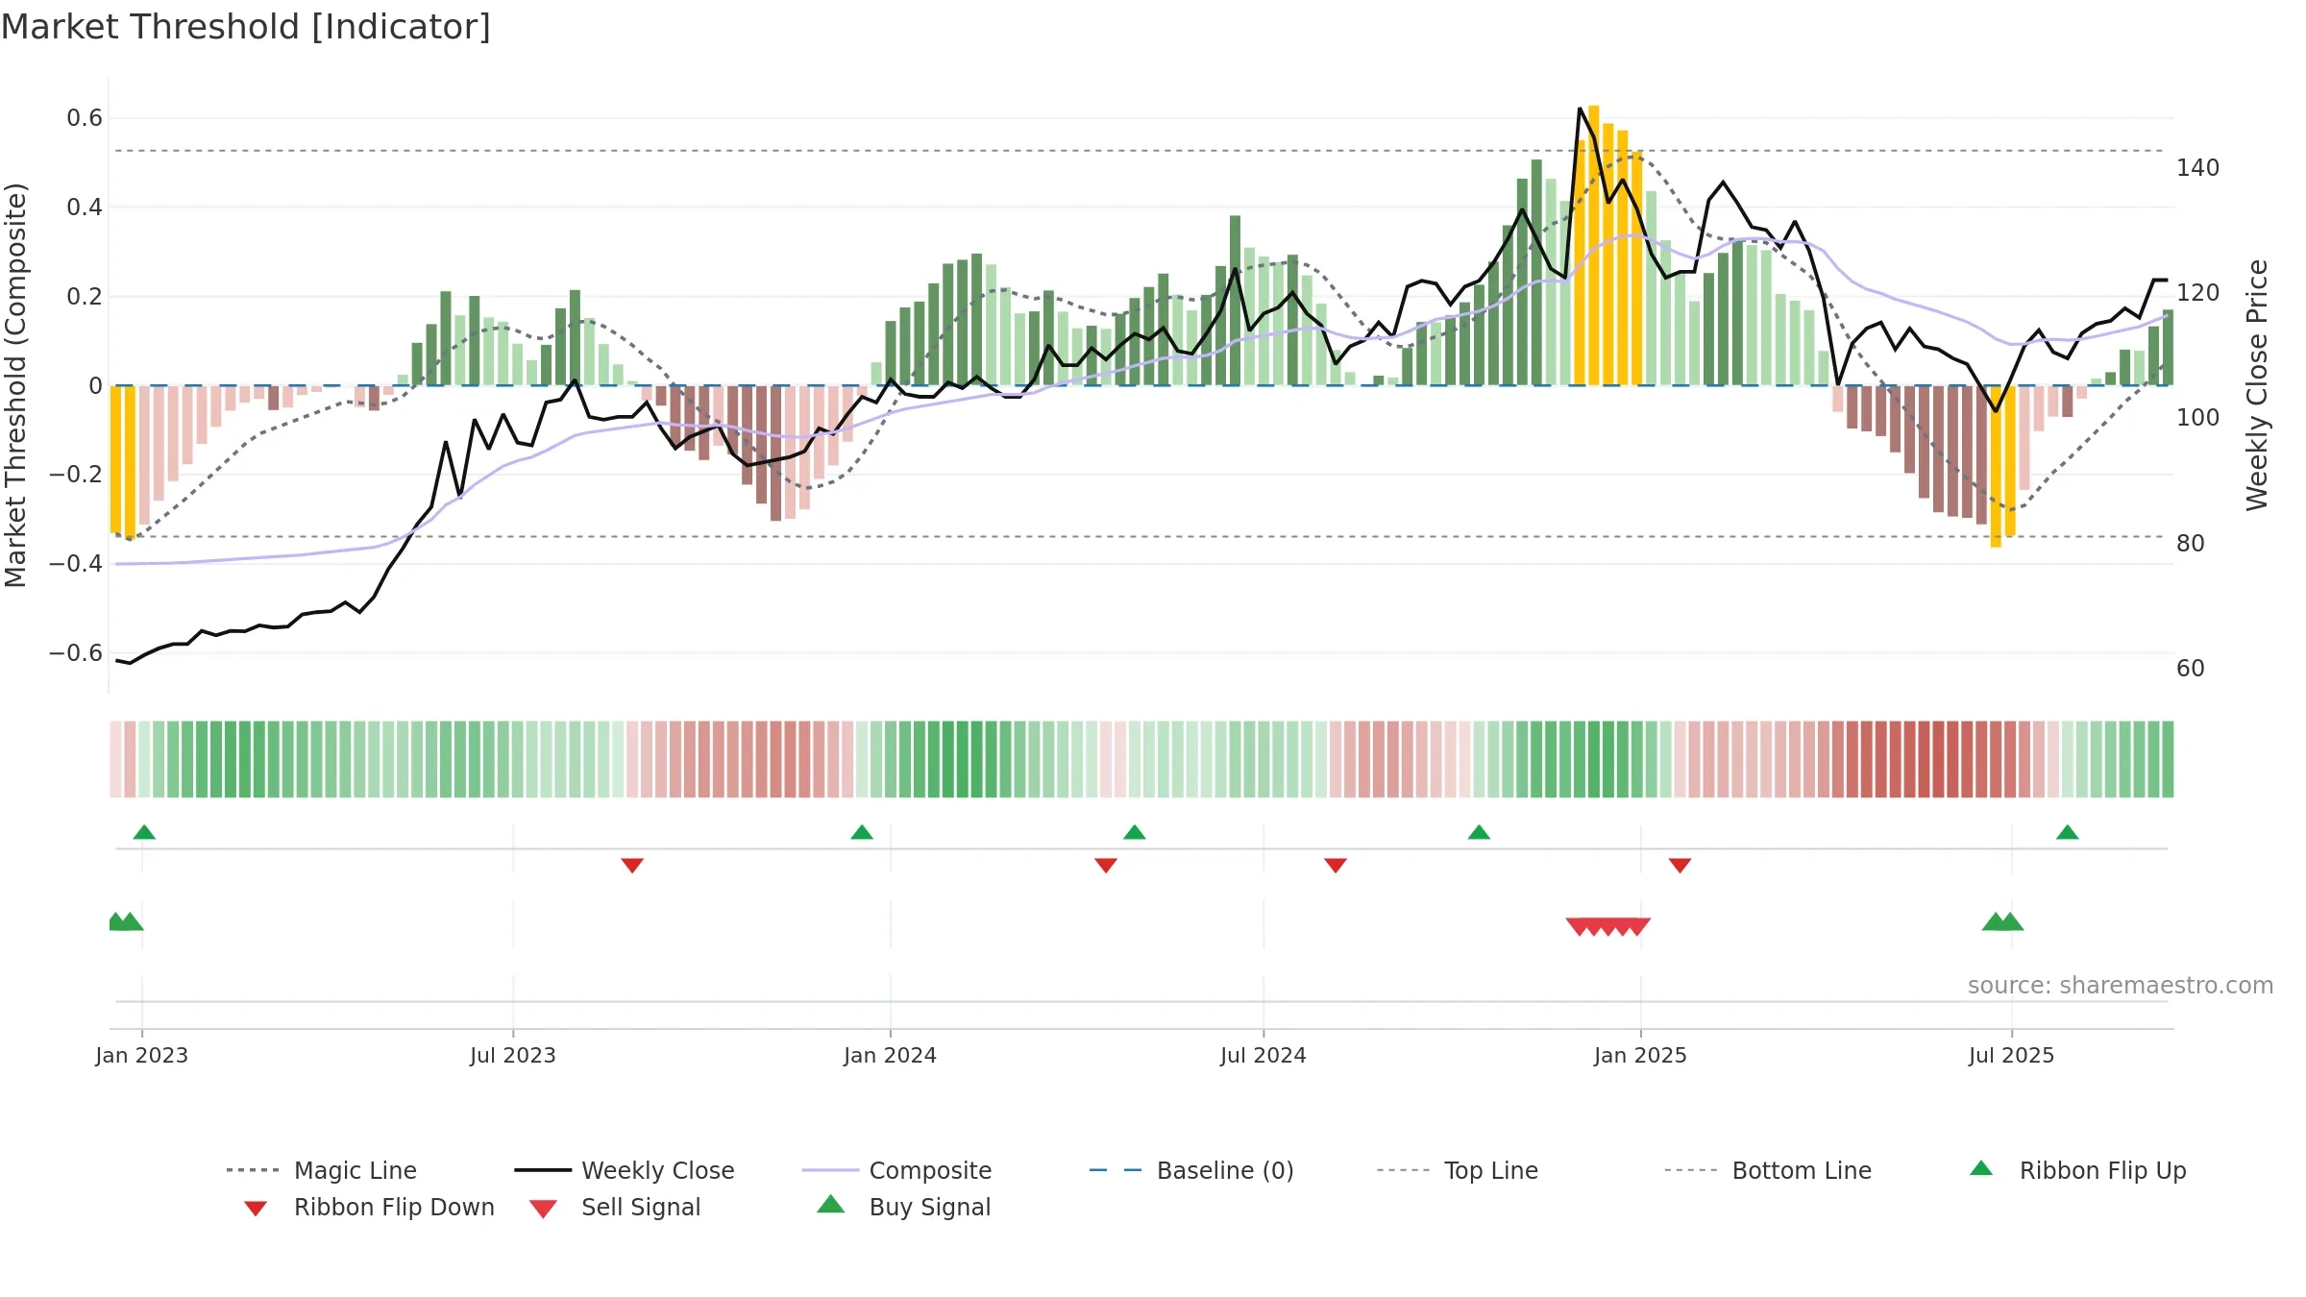This screenshot has height=1297, width=2306.
Task: Click the Market Threshold (Composite) axis title
Action: tap(15, 385)
